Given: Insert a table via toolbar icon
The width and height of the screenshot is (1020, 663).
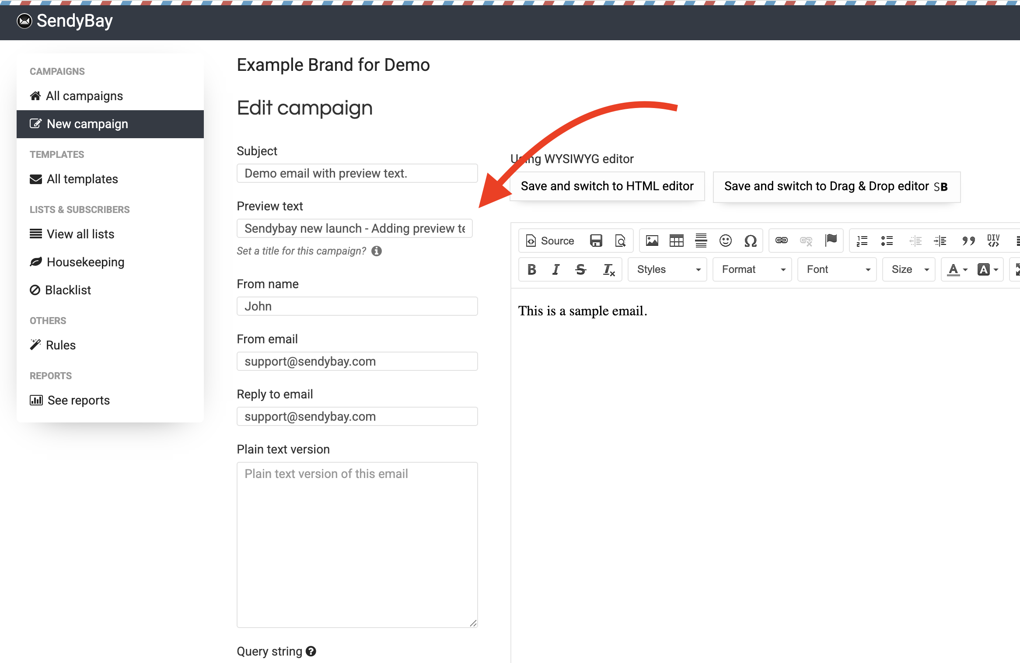Looking at the screenshot, I should (x=676, y=241).
